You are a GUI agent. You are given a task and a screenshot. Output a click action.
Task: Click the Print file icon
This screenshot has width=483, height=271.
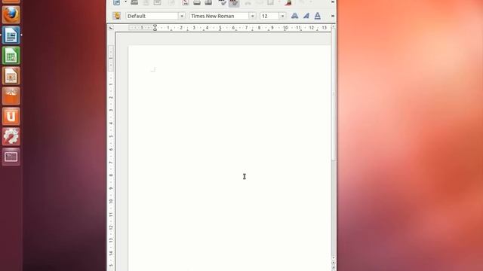pos(197,2)
